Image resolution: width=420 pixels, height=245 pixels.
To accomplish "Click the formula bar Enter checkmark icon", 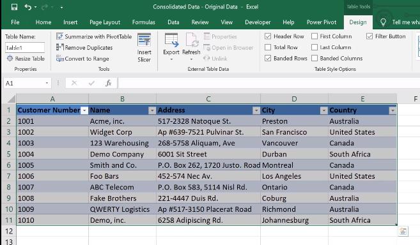I will (x=91, y=83).
